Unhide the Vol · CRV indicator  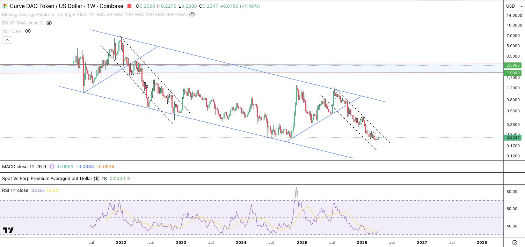pos(28,31)
